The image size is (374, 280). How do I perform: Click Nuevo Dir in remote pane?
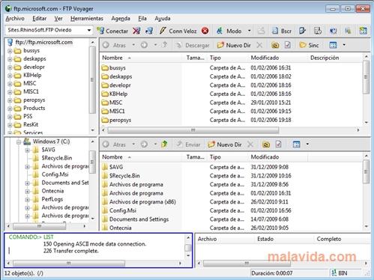(x=234, y=45)
